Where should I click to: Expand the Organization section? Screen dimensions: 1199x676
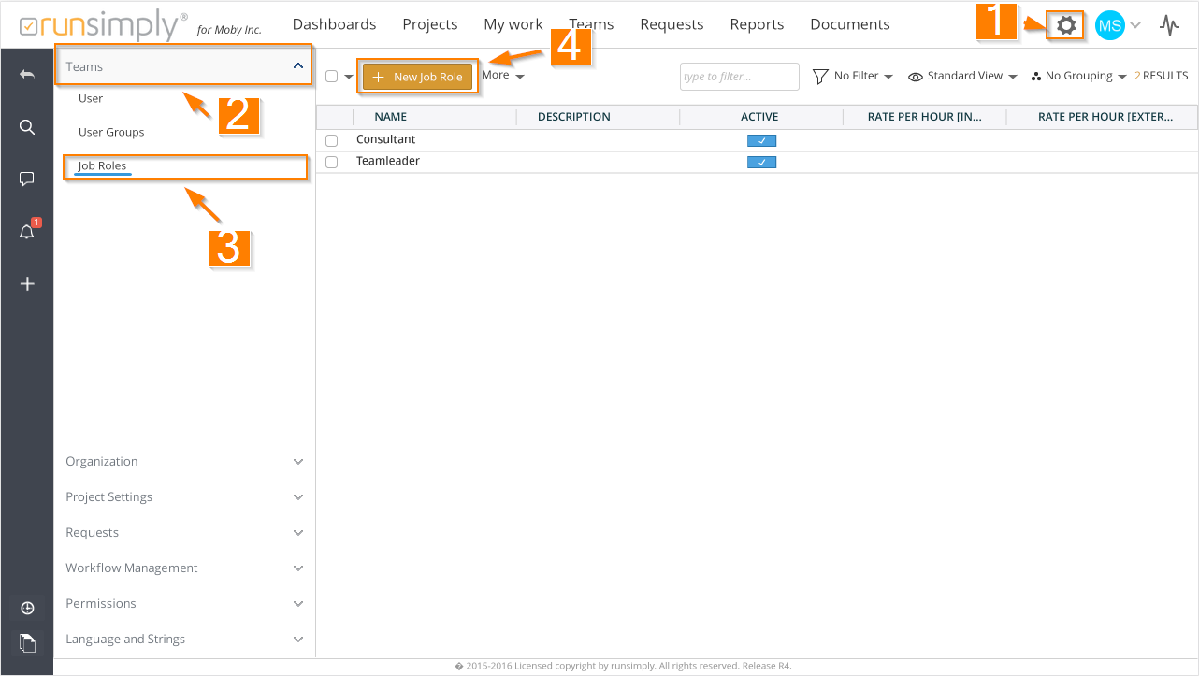pos(184,462)
